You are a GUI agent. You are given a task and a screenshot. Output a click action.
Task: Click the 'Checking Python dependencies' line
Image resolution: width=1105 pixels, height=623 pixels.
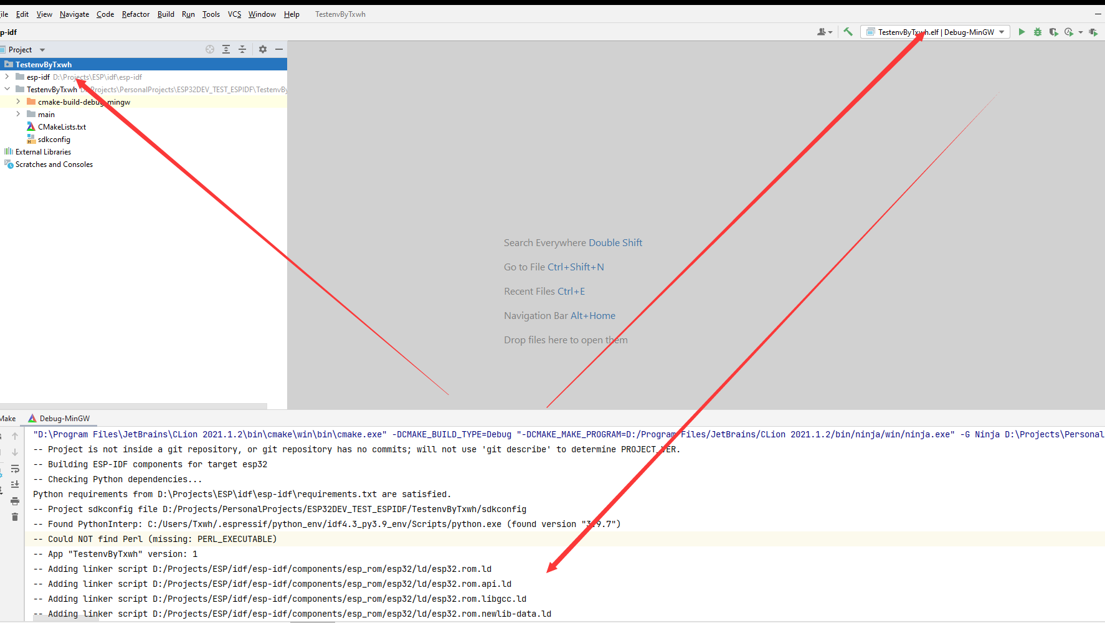pyautogui.click(x=118, y=479)
